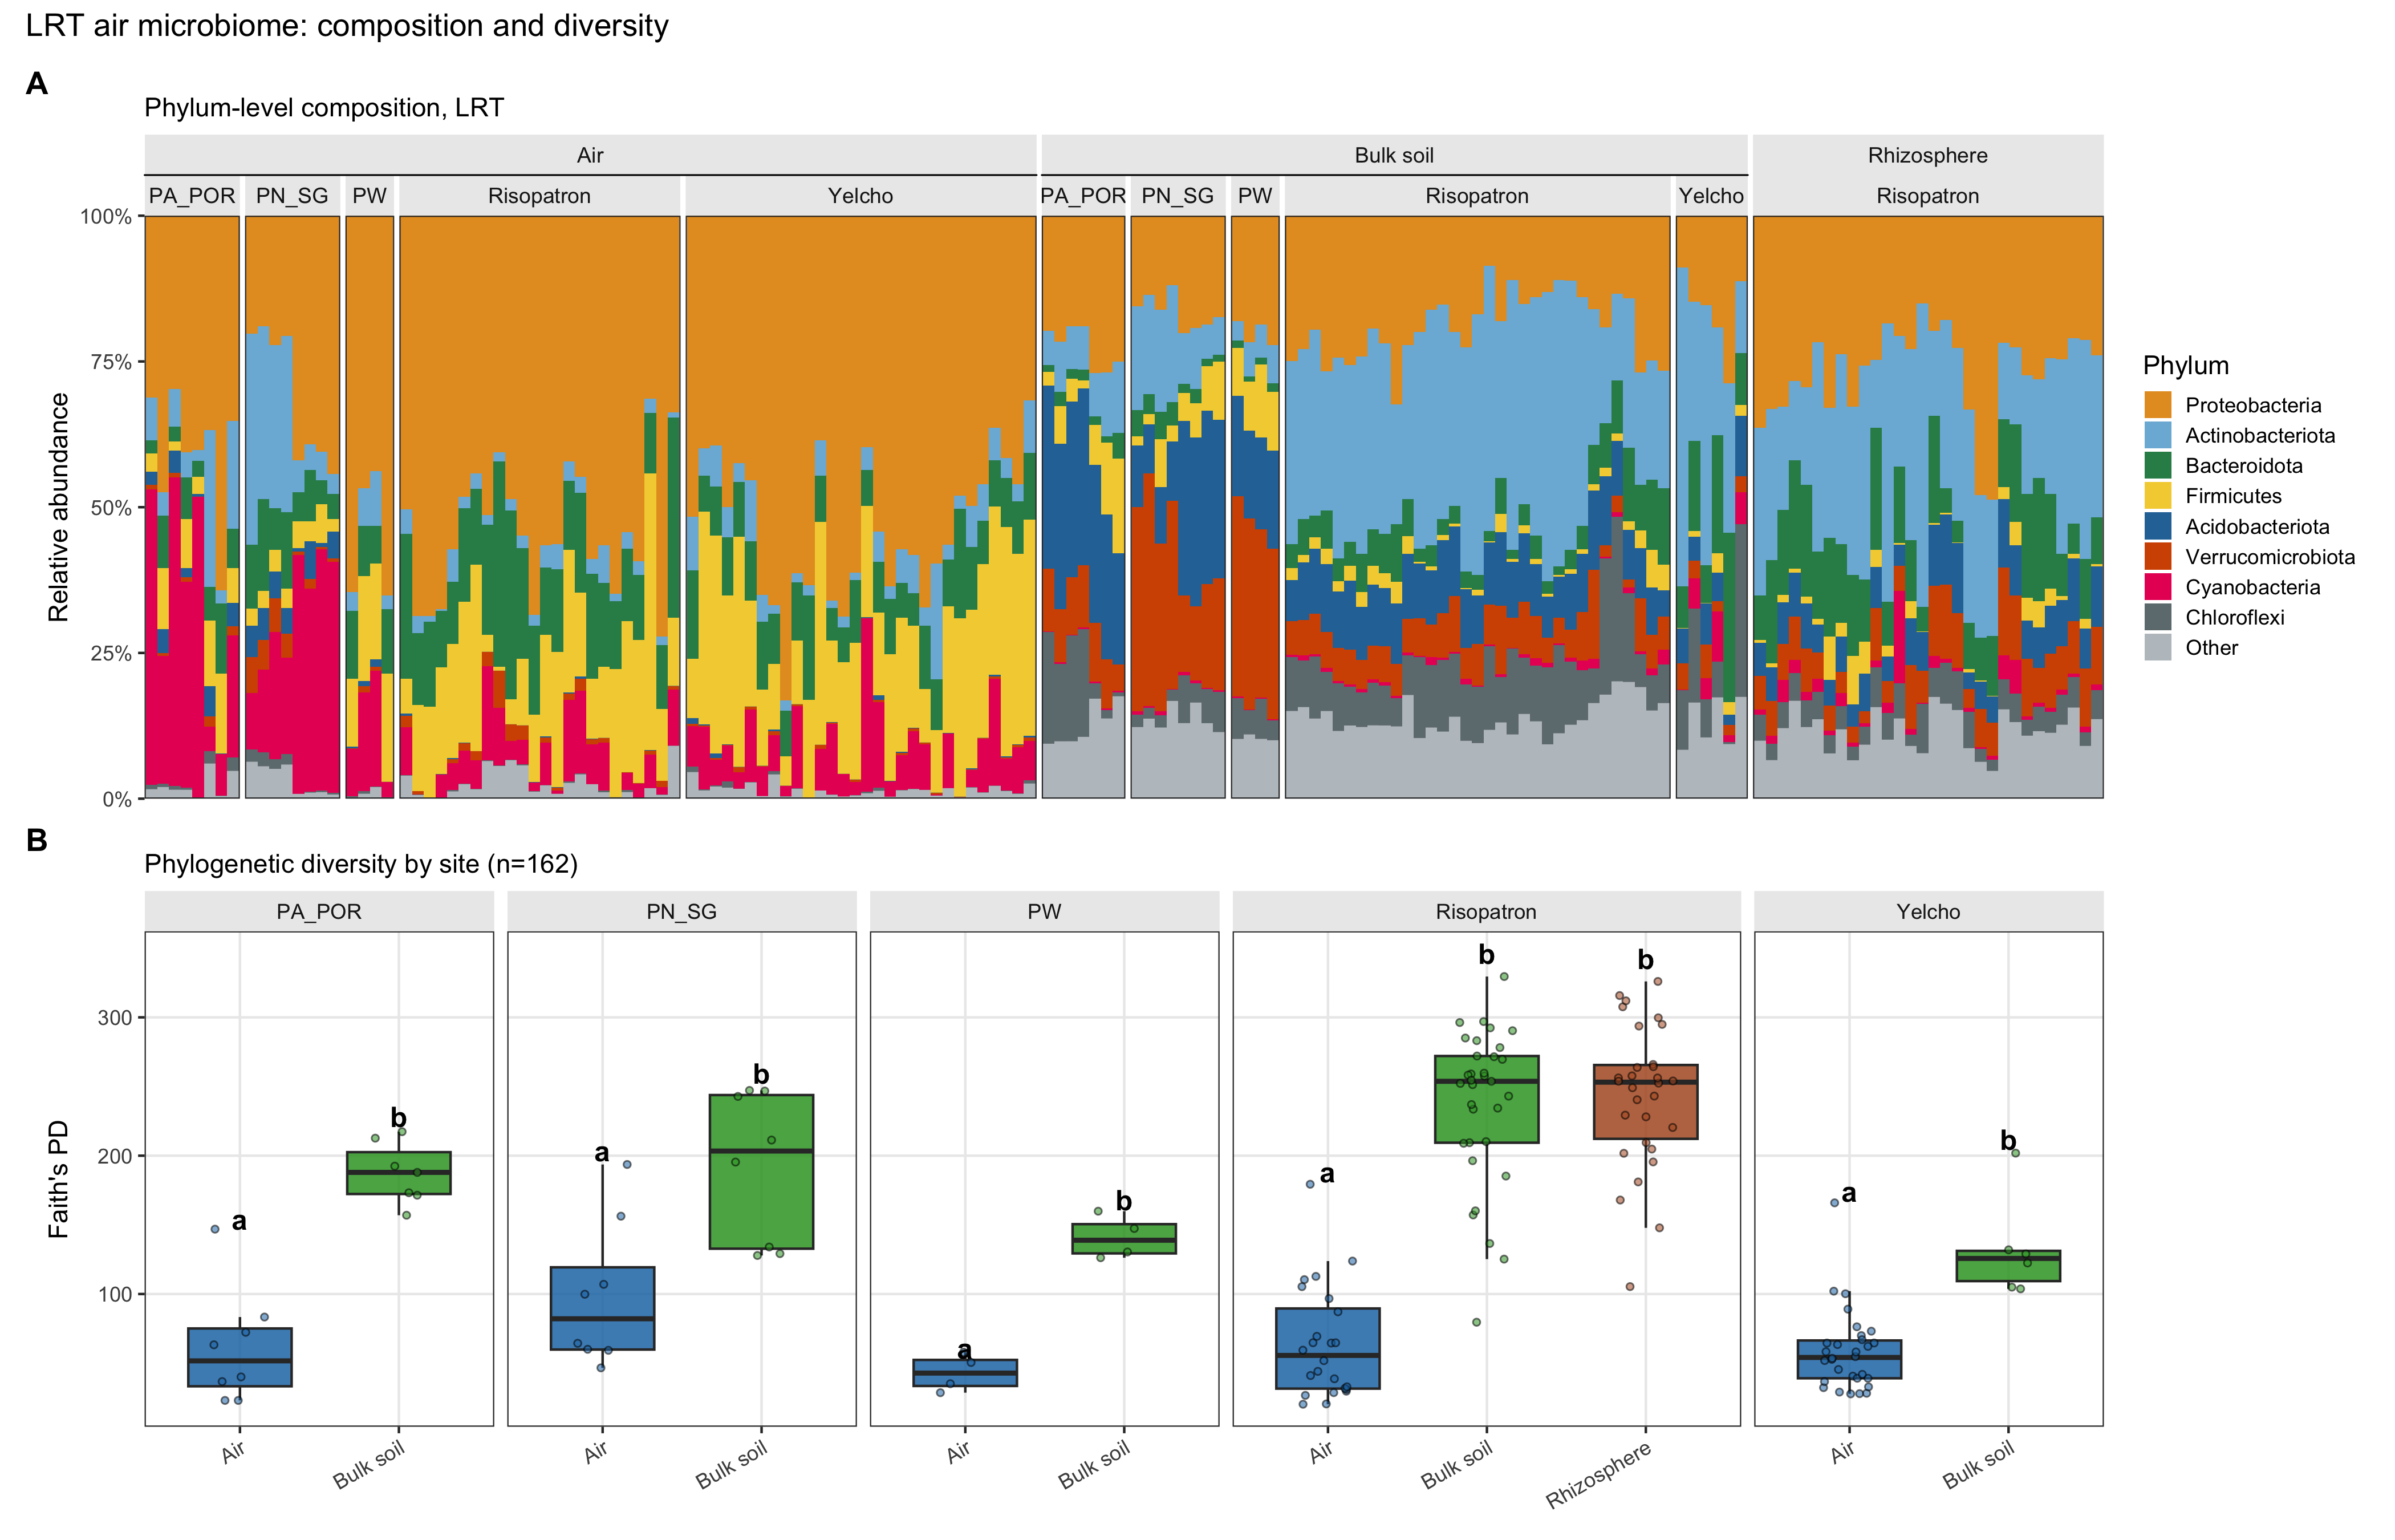Click the subtitle "Phylogenetic diversity by site (n=162)"

pos(361,864)
